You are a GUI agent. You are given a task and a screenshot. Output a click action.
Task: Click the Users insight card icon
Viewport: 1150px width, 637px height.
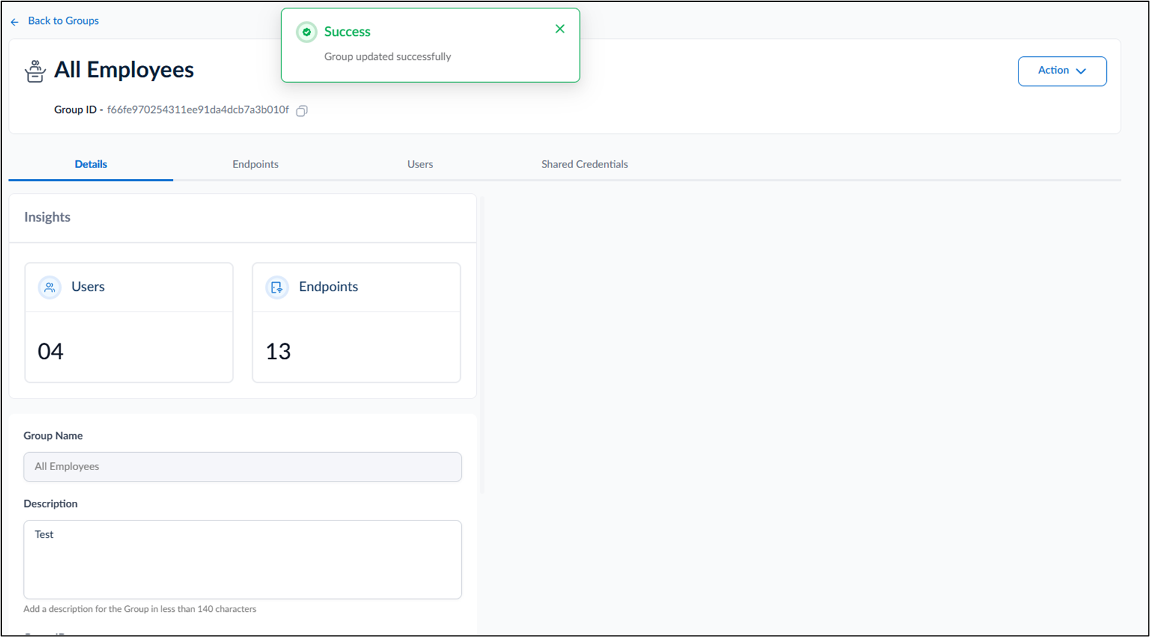[x=50, y=287]
